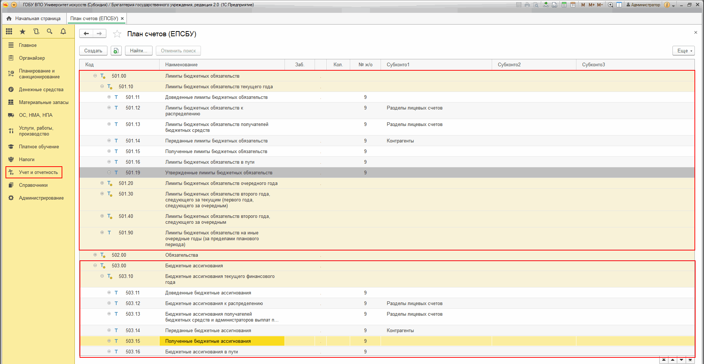Open the info help icon in the title bar
Image resolution: width=704 pixels, height=364 pixels.
pos(667,5)
